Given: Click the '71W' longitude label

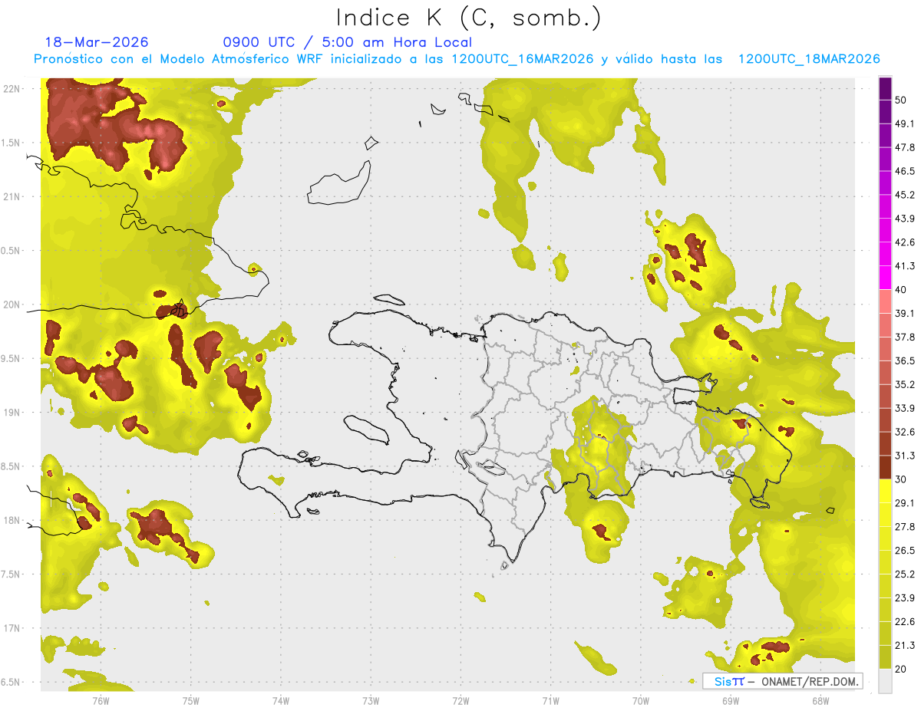Looking at the screenshot, I should pos(550,700).
